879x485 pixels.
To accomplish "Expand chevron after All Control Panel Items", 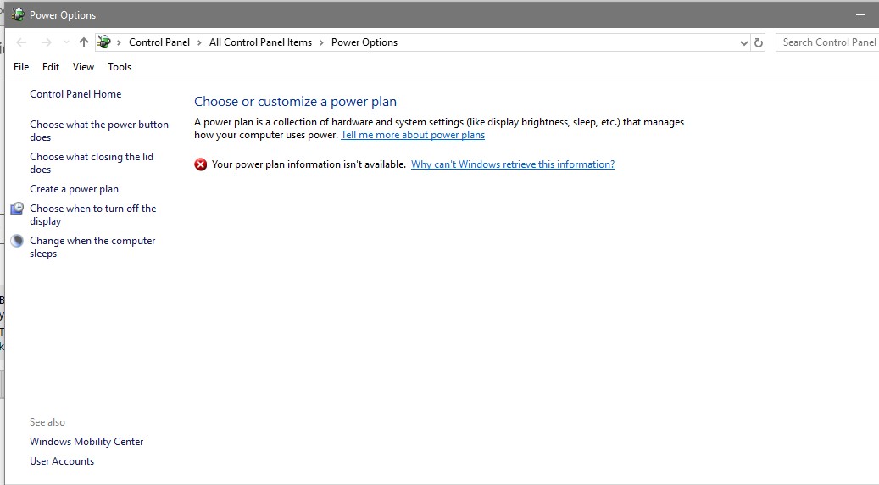I will [x=321, y=42].
